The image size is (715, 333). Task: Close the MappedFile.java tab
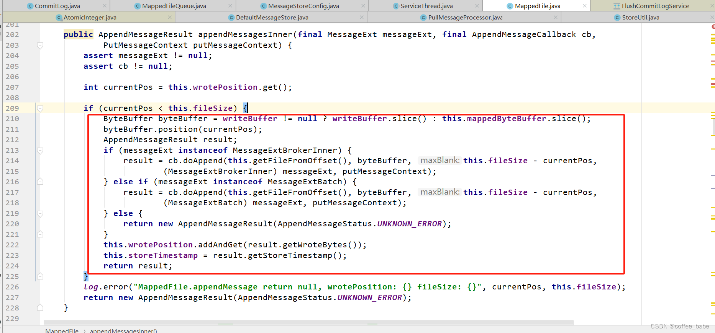coord(585,6)
